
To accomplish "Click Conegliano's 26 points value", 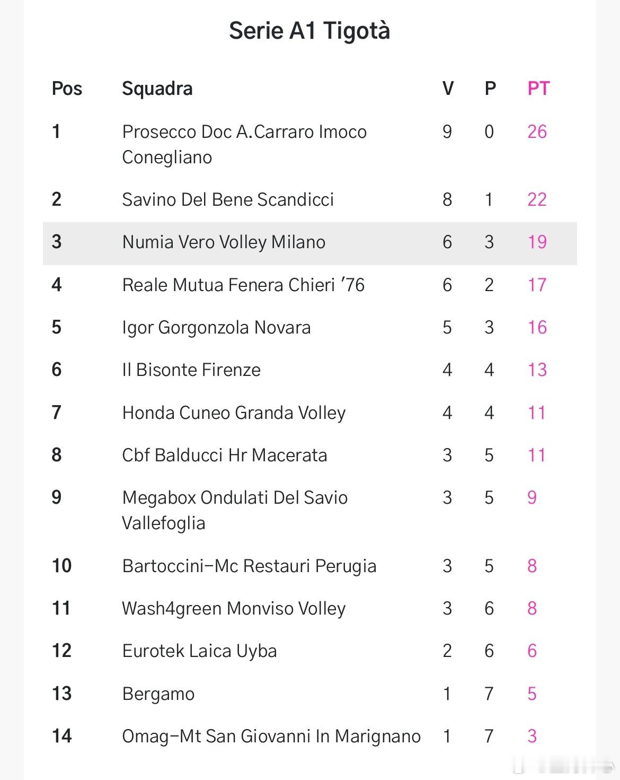I will point(537,132).
